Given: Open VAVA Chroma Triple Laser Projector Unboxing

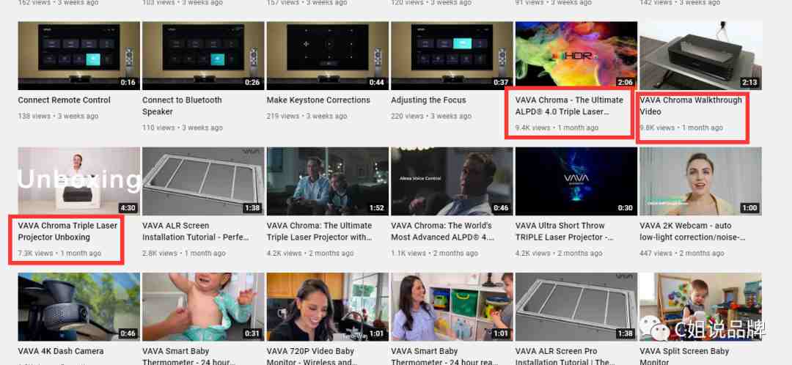Looking at the screenshot, I should click(x=67, y=231).
